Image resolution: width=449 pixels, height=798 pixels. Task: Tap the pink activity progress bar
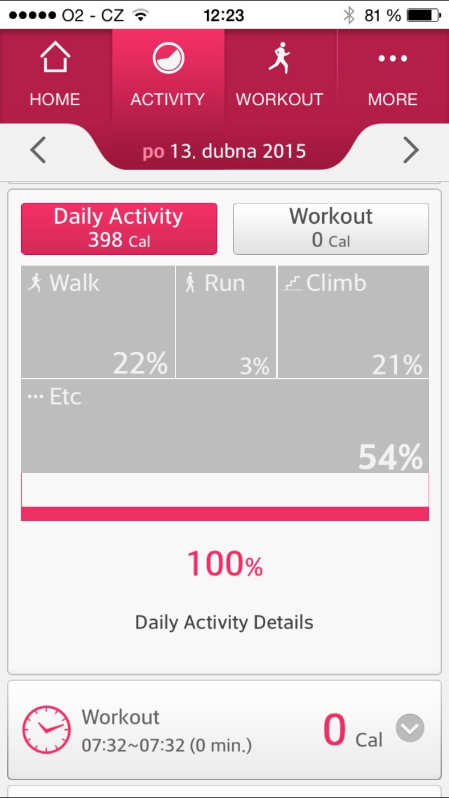pos(224,513)
